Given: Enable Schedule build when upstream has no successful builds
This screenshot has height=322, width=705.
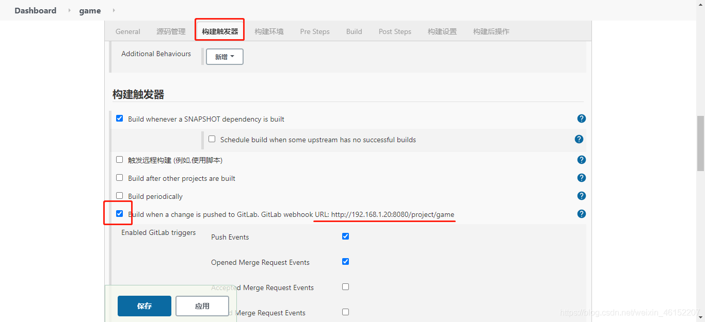Looking at the screenshot, I should click(212, 139).
